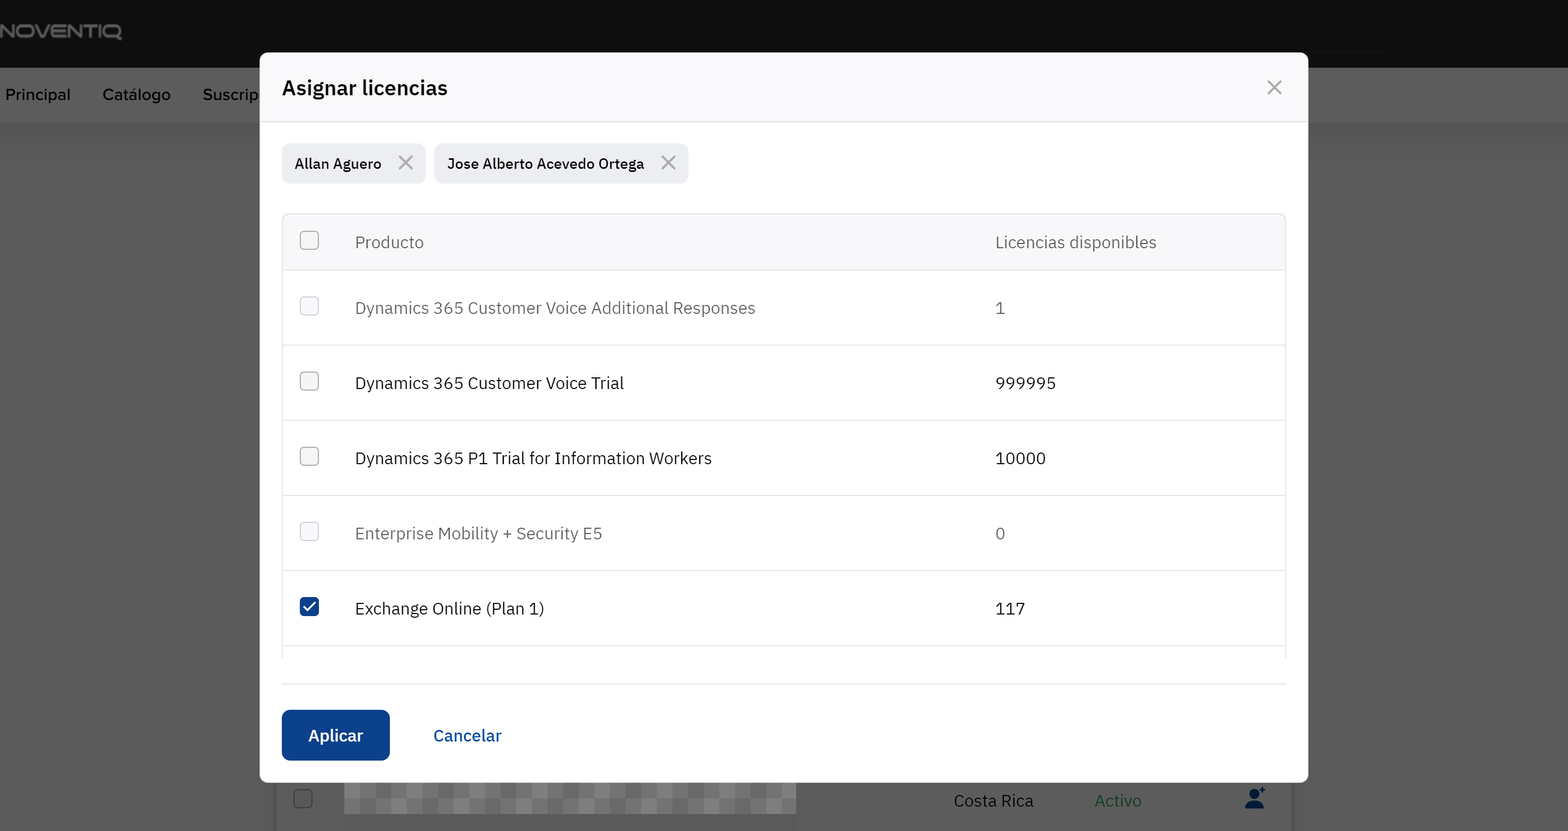The width and height of the screenshot is (1568, 831).
Task: Uncheck Exchange Online (Plan 1) checkbox
Action: [x=309, y=607]
